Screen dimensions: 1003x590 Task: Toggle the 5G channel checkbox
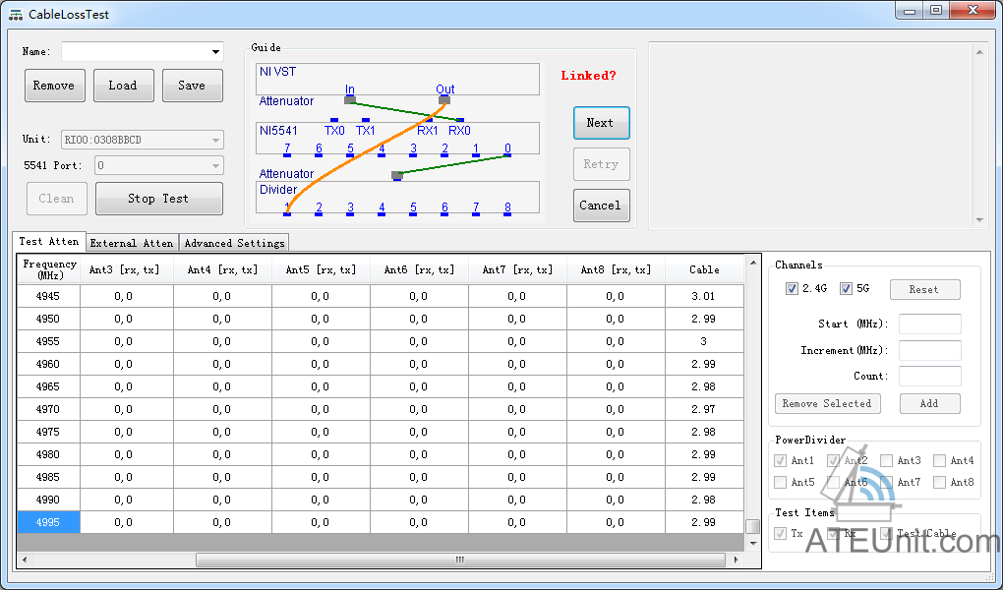point(846,289)
